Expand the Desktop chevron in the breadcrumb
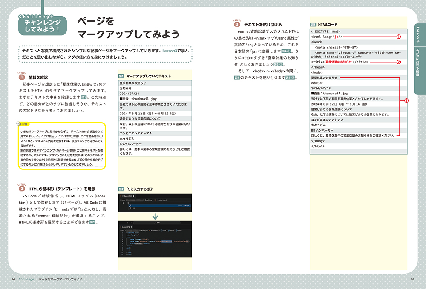426x289 pixels. point(154,200)
